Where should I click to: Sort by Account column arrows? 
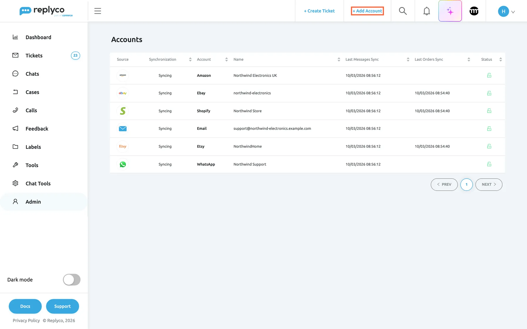pyautogui.click(x=226, y=59)
